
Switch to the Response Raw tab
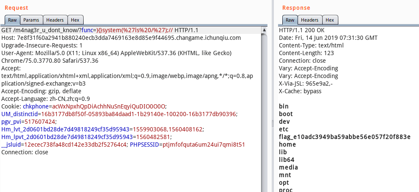coord(290,20)
